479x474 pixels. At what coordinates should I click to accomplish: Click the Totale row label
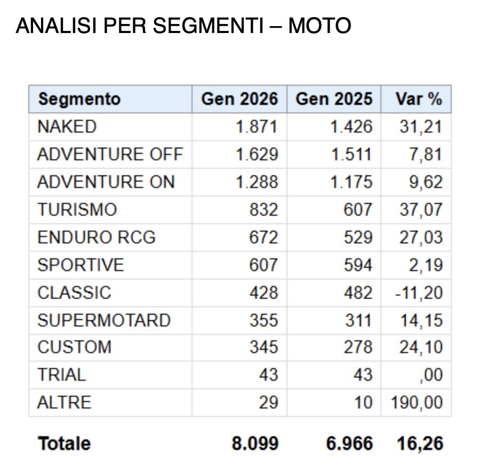(x=64, y=444)
